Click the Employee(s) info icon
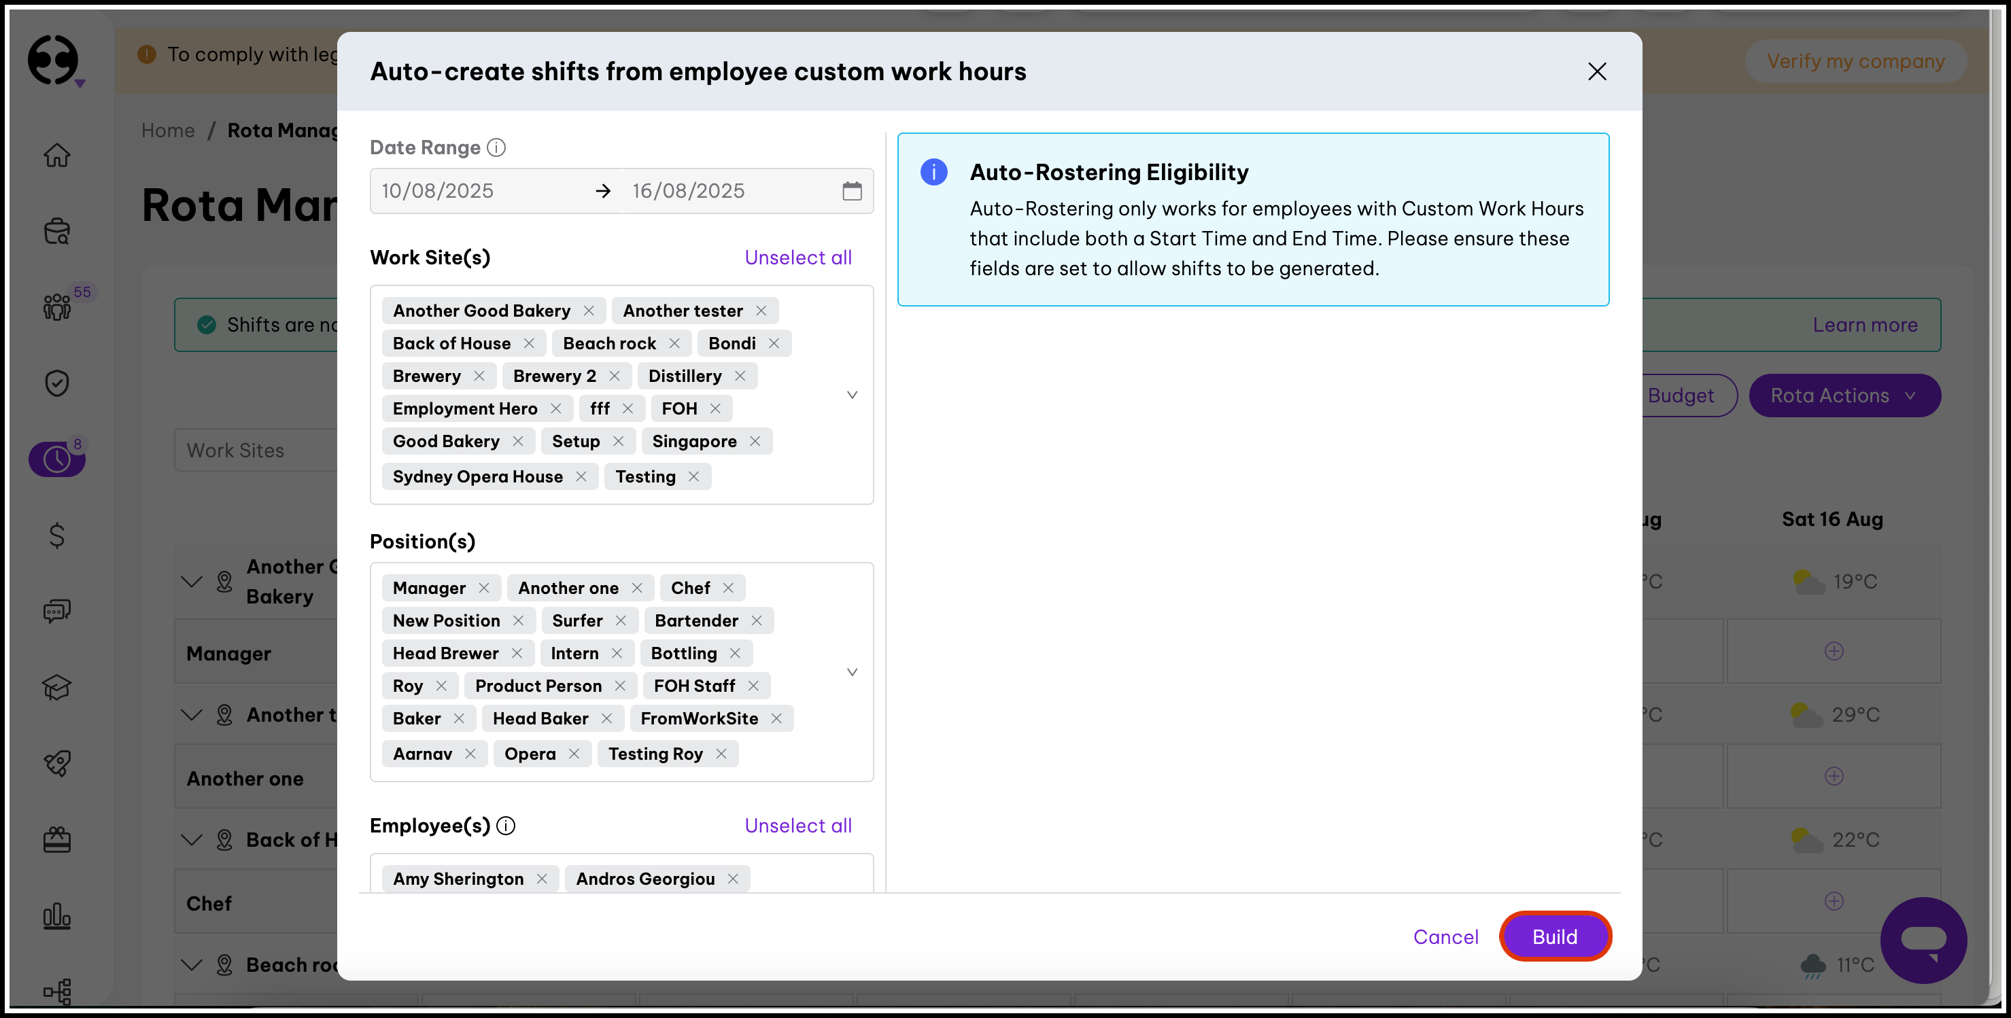 click(x=506, y=825)
